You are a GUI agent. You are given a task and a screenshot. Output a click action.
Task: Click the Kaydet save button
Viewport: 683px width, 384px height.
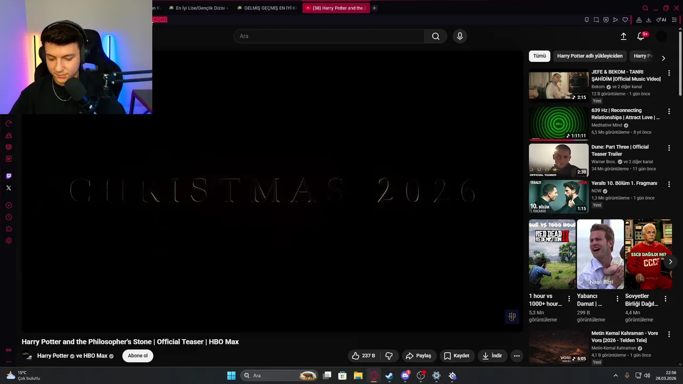[457, 356]
